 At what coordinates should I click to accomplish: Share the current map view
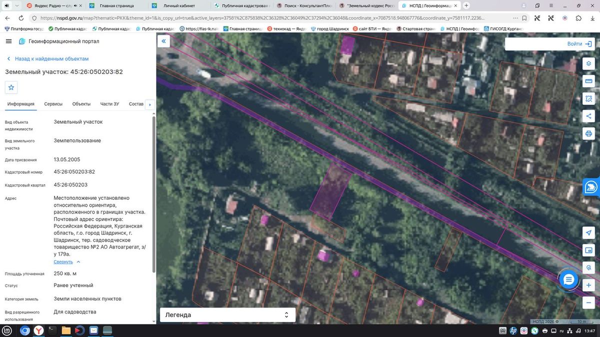(x=588, y=116)
